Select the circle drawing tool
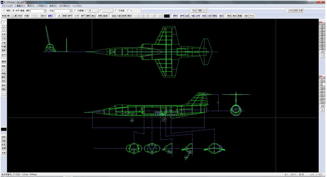 [4, 30]
